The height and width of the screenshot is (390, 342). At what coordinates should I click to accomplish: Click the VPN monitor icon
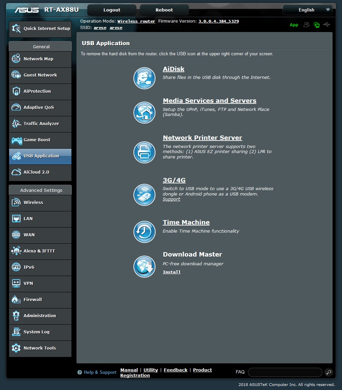[16, 283]
